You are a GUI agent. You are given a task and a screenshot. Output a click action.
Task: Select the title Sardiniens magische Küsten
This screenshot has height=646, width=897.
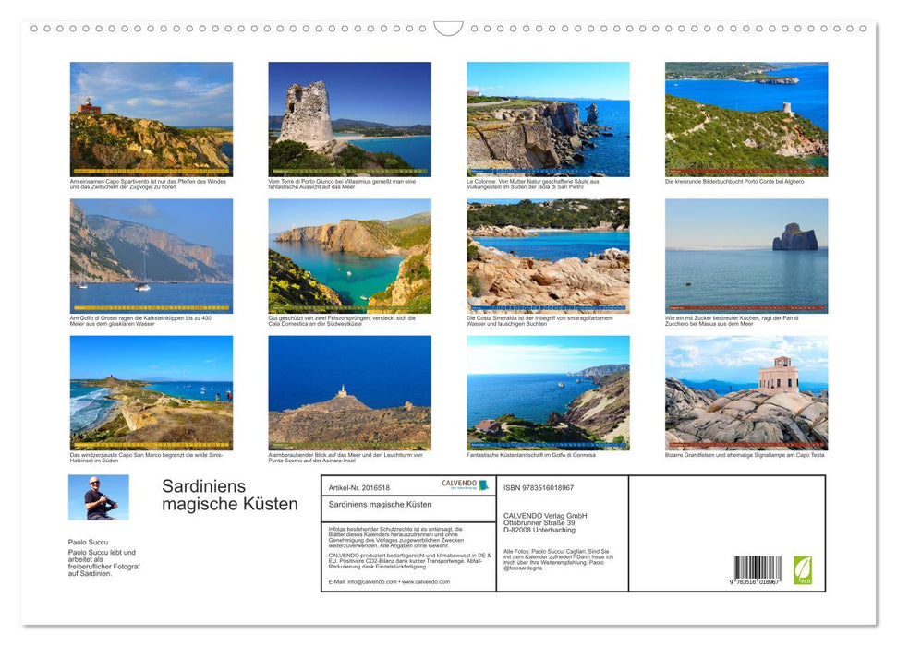tap(229, 495)
